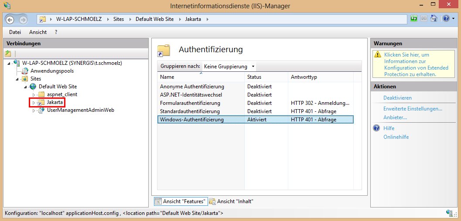Click the back navigation arrow button
The image size is (461, 221).
point(10,20)
